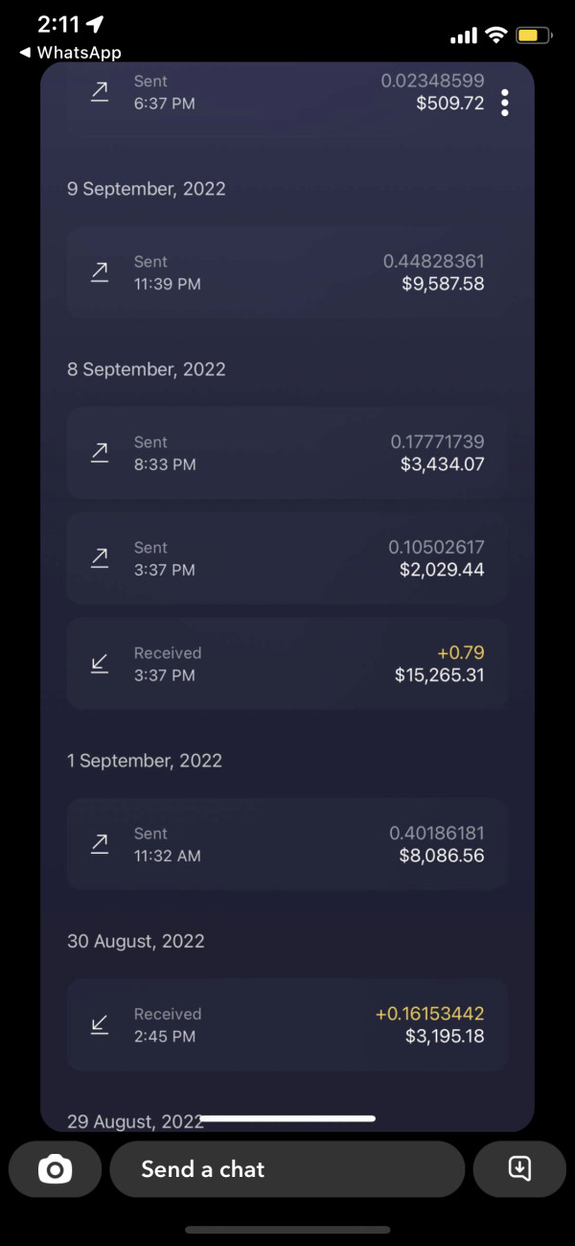Type in the Send a chat field

[x=287, y=1169]
